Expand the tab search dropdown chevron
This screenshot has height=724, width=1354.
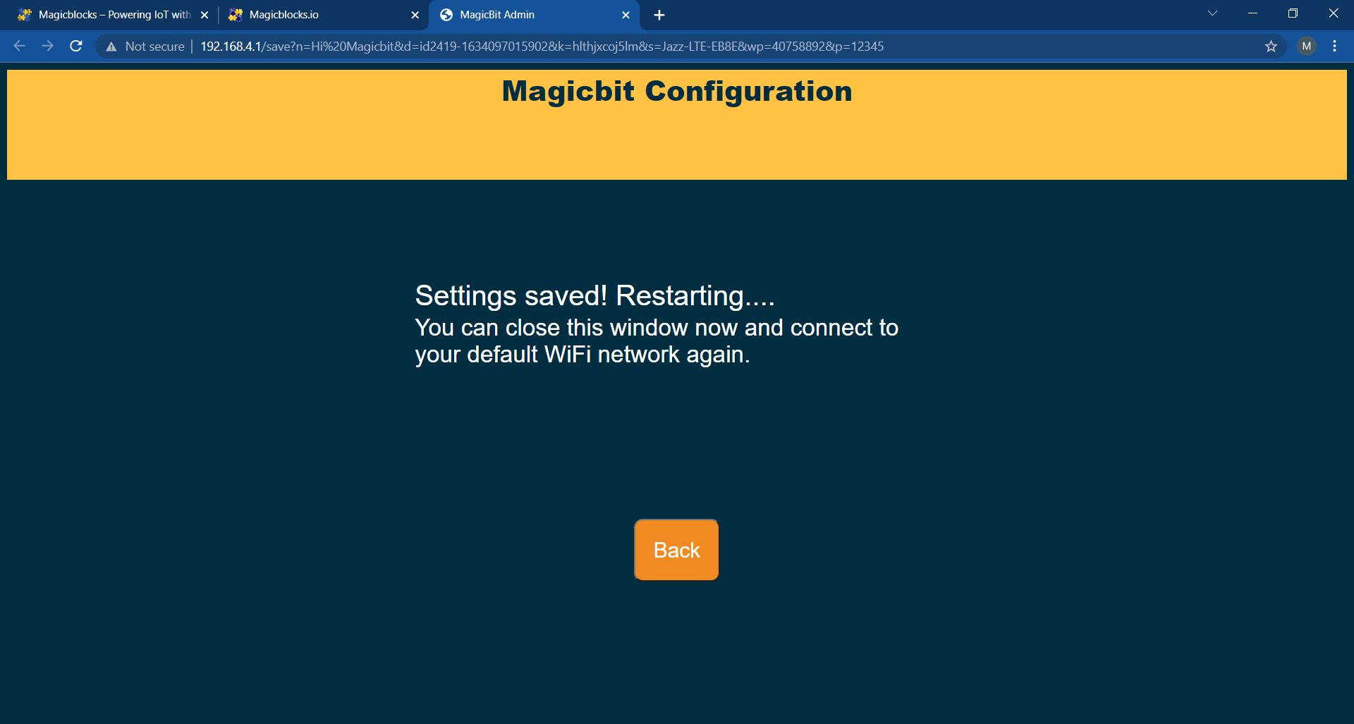pos(1212,13)
